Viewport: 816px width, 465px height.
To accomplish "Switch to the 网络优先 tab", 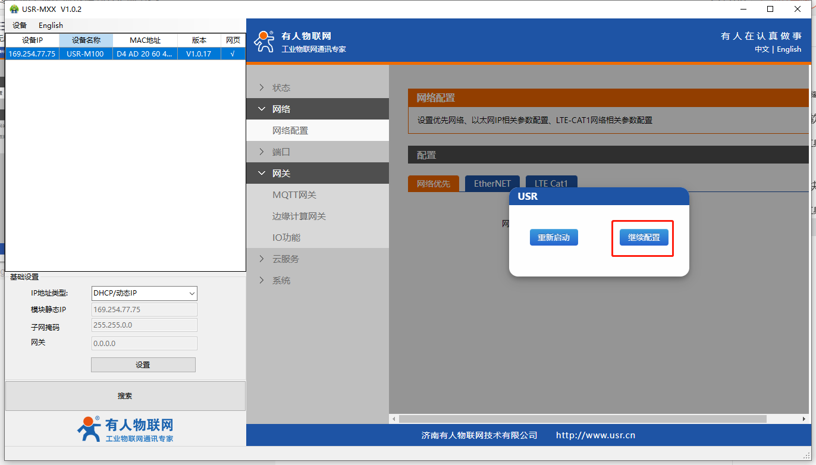I will pyautogui.click(x=434, y=184).
